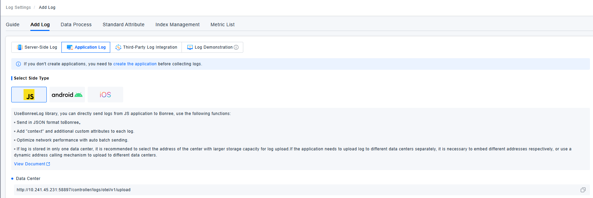Open the Guide tab
This screenshot has width=593, height=198.
(x=13, y=24)
